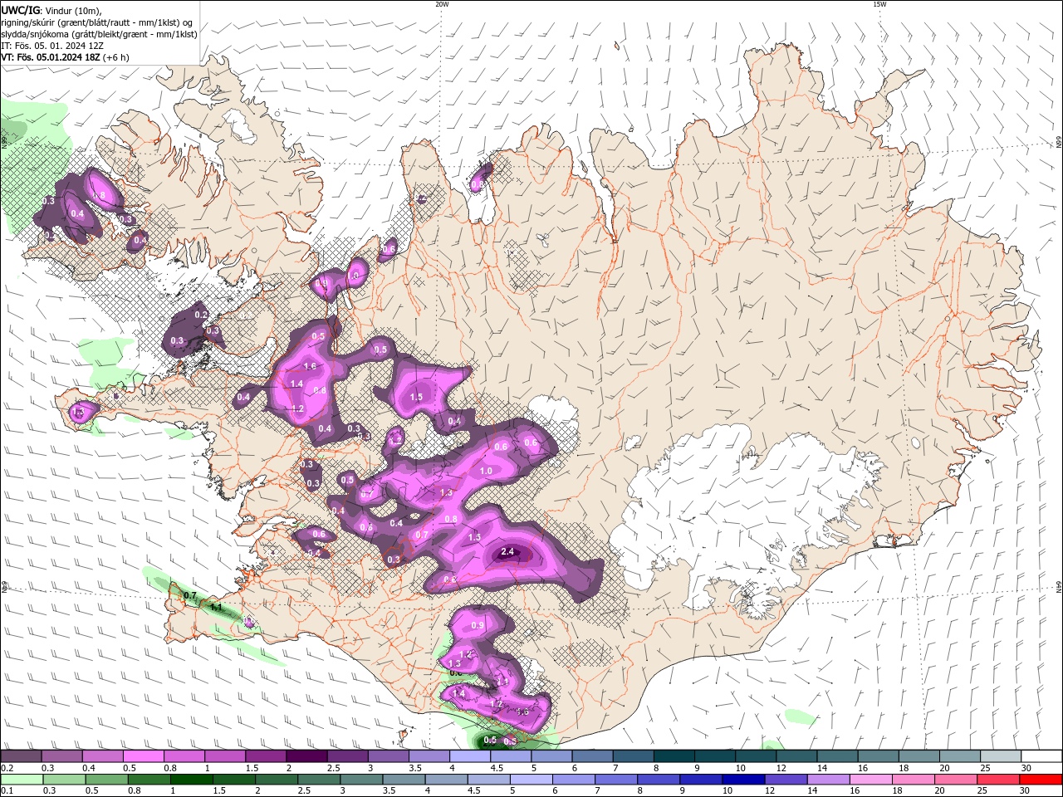The height and width of the screenshot is (797, 1063).
Task: Select the 25 light grey swatch in upper legend
Action: click(x=1001, y=756)
